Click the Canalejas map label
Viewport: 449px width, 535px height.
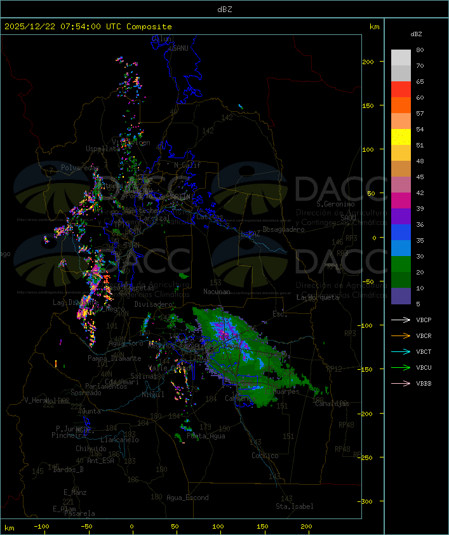tap(332, 404)
